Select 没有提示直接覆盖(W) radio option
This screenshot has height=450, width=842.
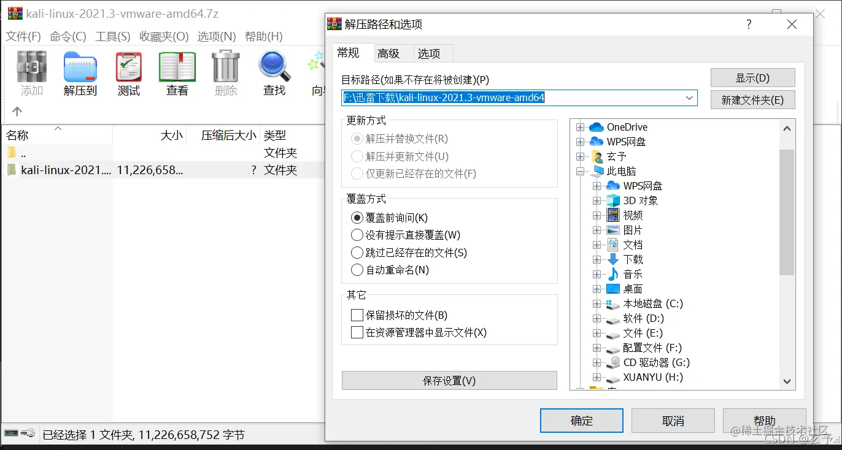(357, 235)
